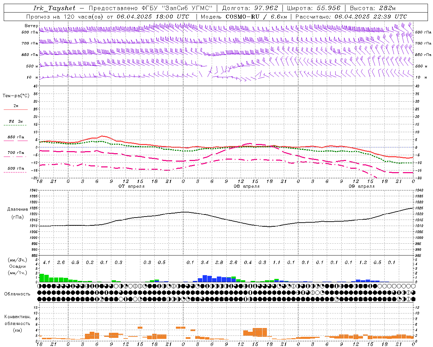Screen dimensions: 433x347
Task: Click the 'Ветер' wind panel label
Action: tap(31, 26)
